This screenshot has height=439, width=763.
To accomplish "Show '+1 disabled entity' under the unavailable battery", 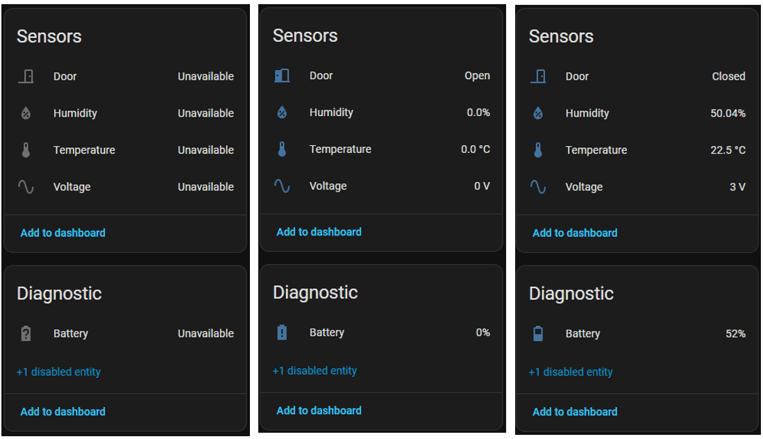I will [58, 372].
